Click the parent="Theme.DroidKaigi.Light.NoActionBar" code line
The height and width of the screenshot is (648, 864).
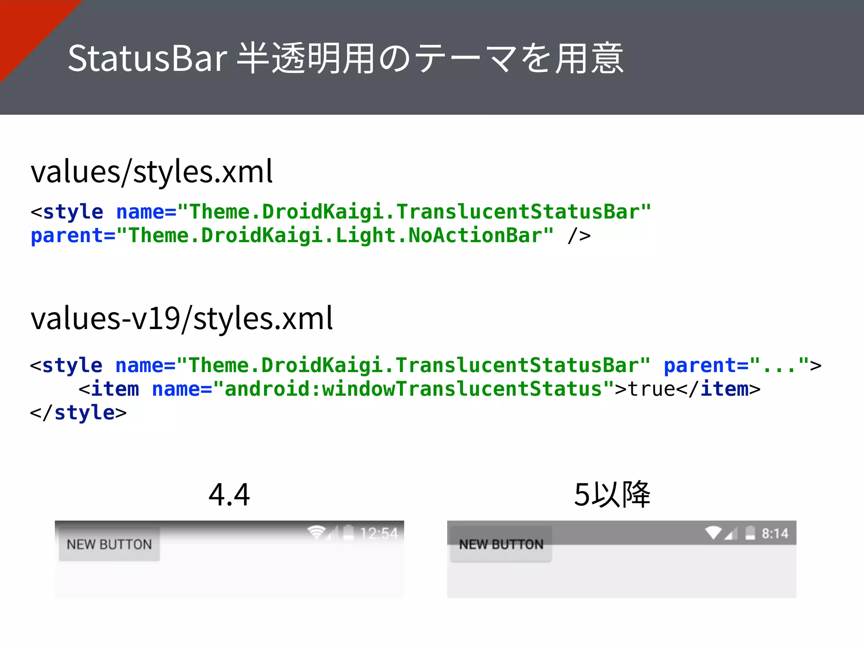[310, 235]
